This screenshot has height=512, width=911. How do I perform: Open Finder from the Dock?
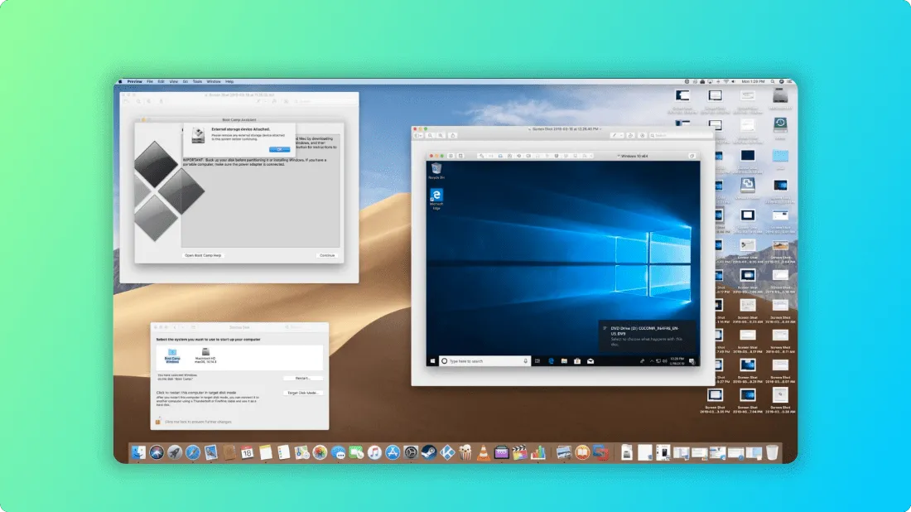coord(138,452)
